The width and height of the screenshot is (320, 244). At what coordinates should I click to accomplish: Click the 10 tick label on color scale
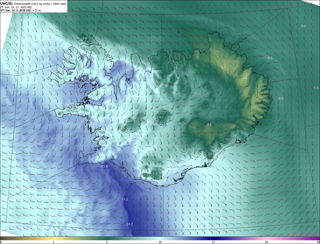160,242
